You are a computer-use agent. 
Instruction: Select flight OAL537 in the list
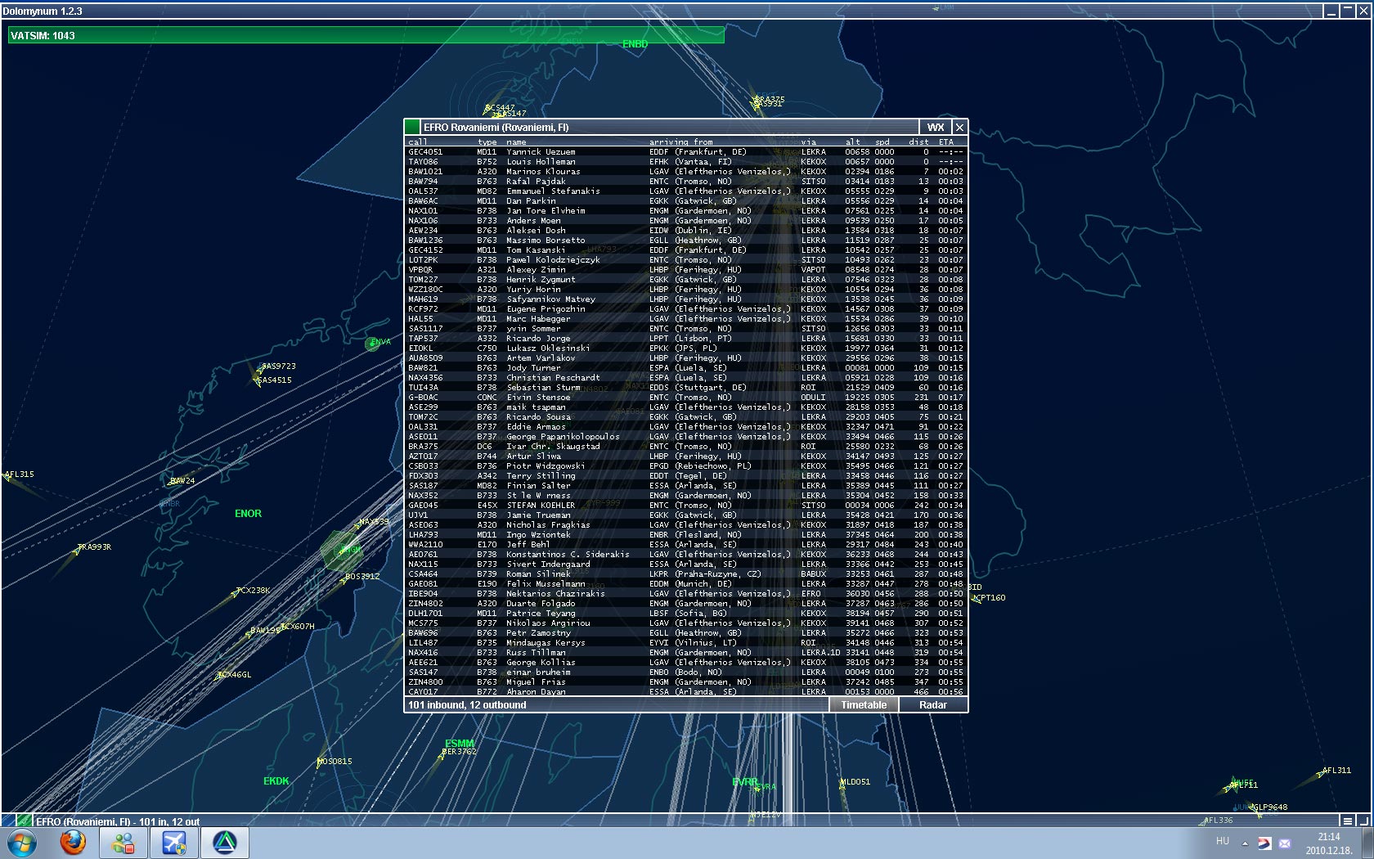pos(686,191)
